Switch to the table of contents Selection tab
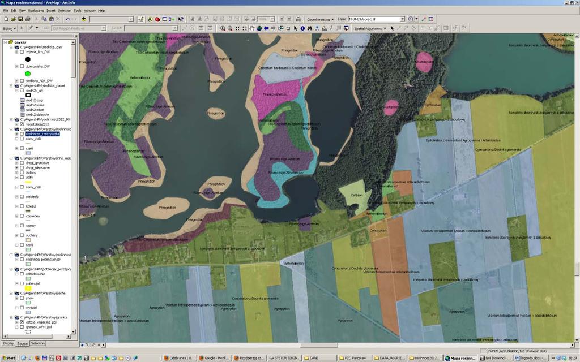 point(38,343)
